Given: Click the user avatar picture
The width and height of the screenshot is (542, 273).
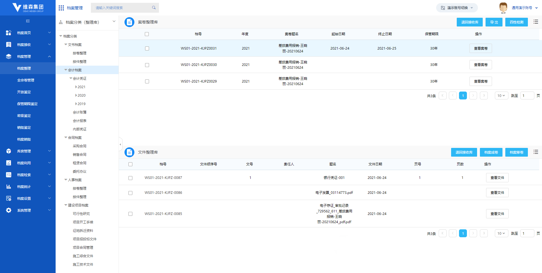Looking at the screenshot, I should tap(503, 8).
